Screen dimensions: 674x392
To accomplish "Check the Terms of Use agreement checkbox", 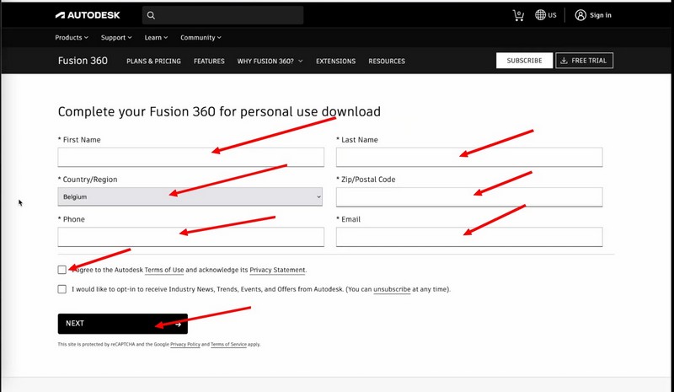I will 62,270.
